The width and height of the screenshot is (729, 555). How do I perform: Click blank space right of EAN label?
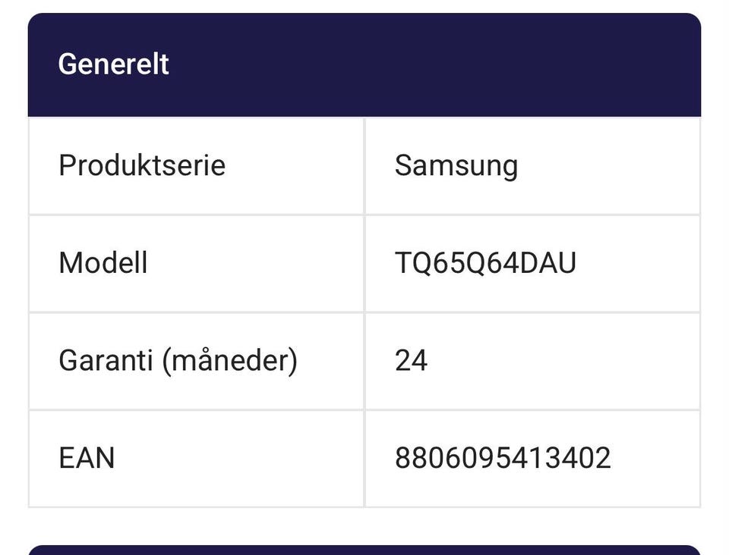(x=239, y=459)
